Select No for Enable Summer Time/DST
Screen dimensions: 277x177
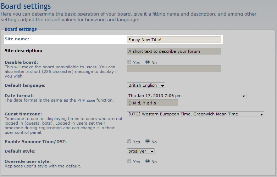(x=148, y=142)
